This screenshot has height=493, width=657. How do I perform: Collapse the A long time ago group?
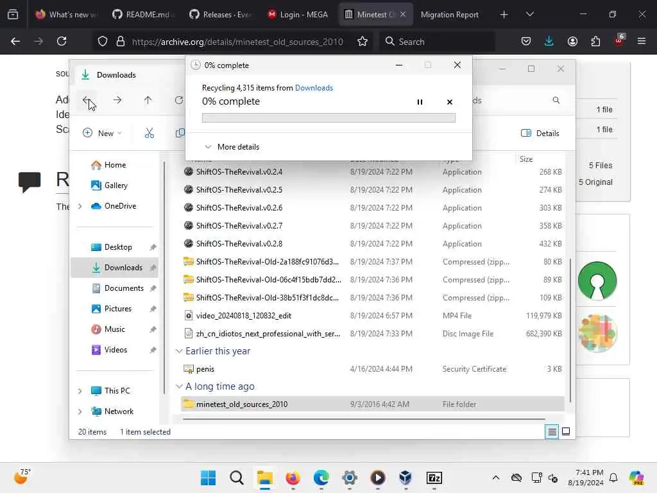point(179,386)
